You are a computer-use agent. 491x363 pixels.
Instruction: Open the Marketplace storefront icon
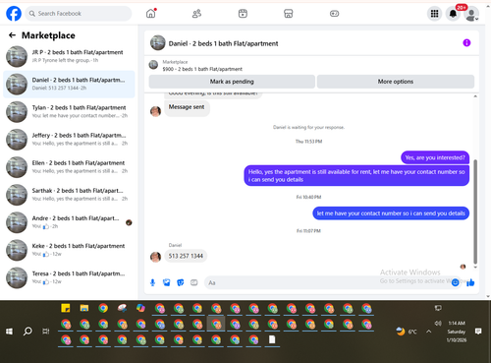click(x=289, y=14)
